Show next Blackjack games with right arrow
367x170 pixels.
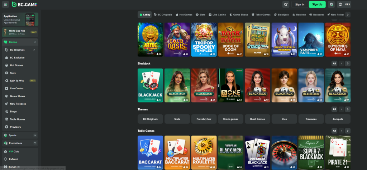[x=348, y=63]
